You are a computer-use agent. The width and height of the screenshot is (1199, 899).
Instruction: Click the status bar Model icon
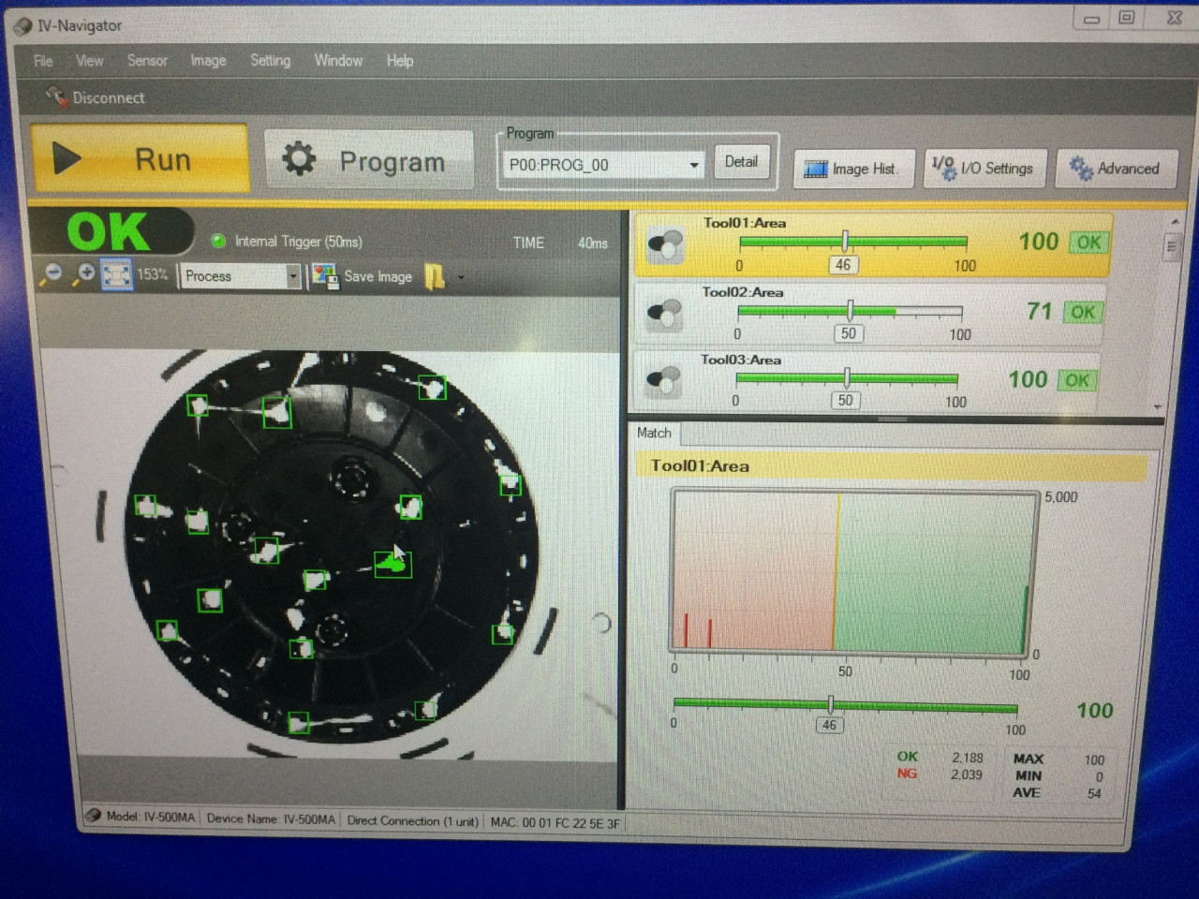point(93,817)
